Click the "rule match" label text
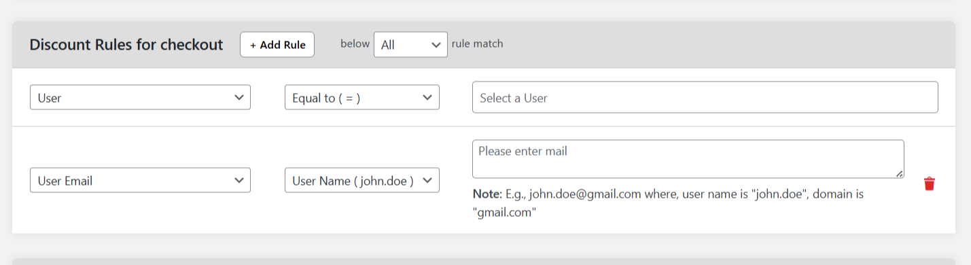Viewport: 971px width, 265px height. 478,44
